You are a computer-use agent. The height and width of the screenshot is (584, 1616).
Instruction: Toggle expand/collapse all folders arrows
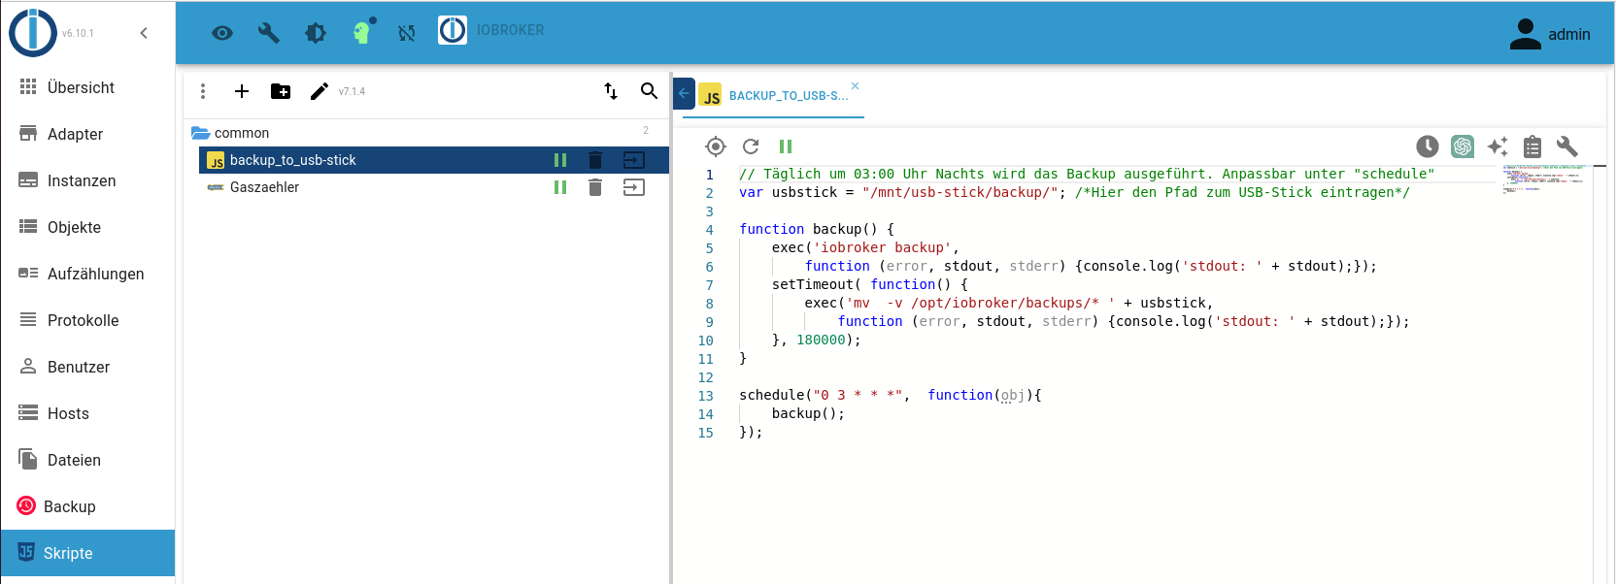pos(611,91)
